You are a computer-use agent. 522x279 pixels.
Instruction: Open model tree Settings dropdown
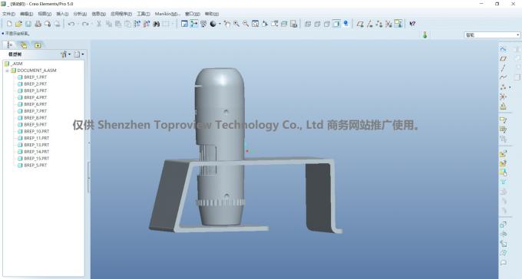pos(79,54)
